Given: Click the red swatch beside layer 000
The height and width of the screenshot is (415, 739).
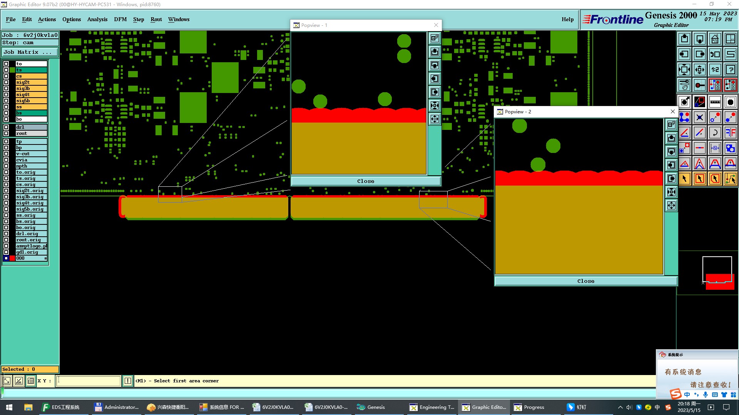Looking at the screenshot, I should pos(12,258).
